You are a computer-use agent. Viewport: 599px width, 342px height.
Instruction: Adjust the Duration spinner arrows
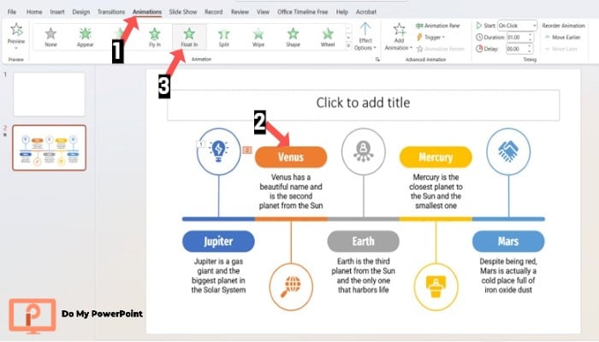531,38
